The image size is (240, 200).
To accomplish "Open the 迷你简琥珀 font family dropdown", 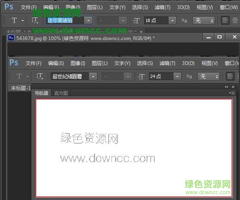I will coord(88,20).
